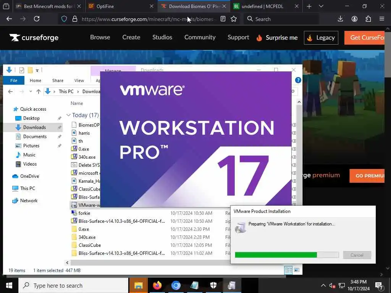Bookmark this page with star icon

(x=234, y=19)
